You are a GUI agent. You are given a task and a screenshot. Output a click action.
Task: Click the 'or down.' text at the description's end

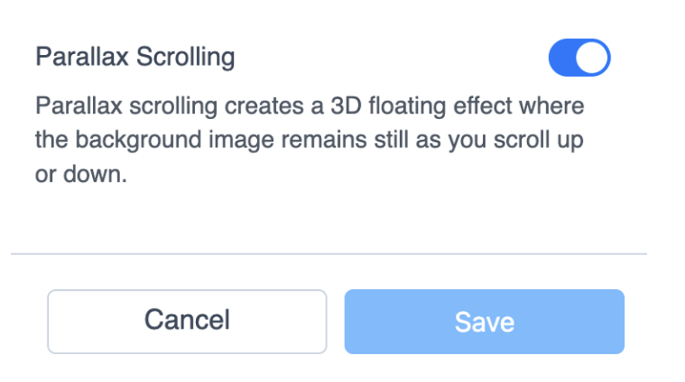tap(81, 174)
